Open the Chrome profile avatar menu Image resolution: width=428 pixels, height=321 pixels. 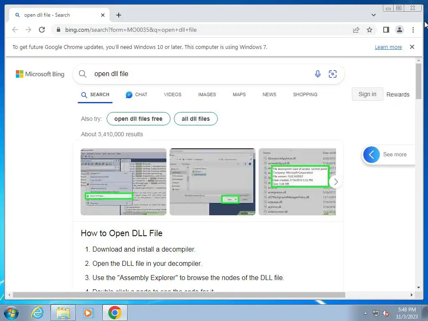pyautogui.click(x=399, y=30)
